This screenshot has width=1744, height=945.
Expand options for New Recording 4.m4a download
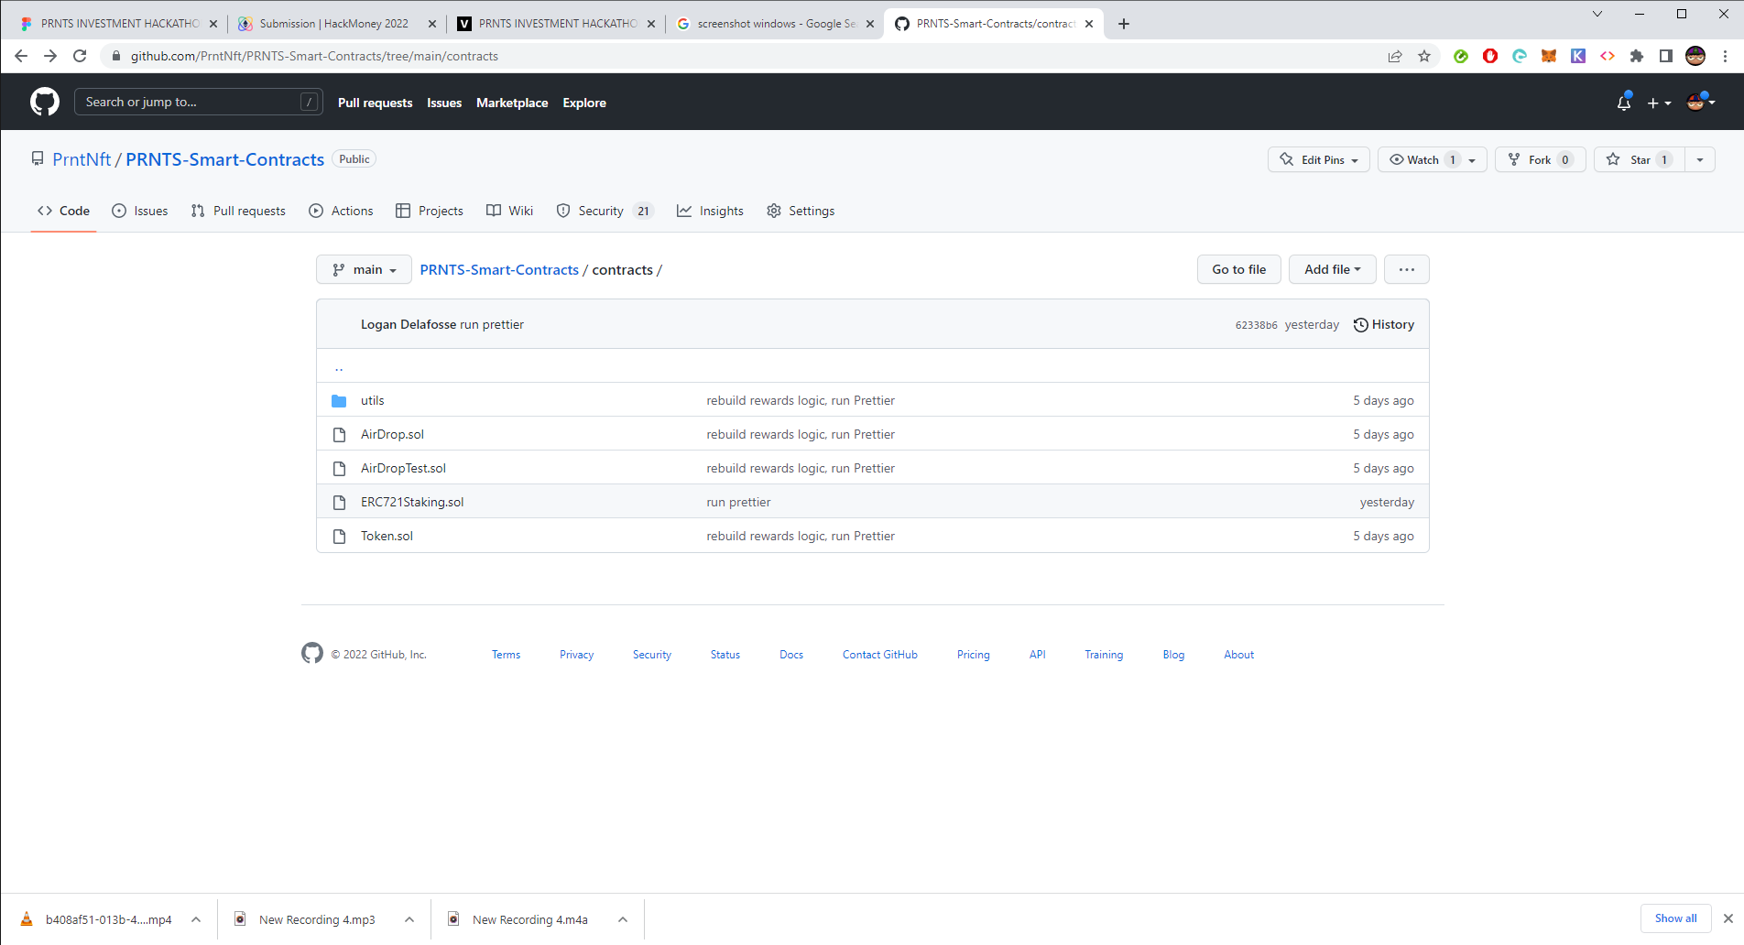click(623, 919)
